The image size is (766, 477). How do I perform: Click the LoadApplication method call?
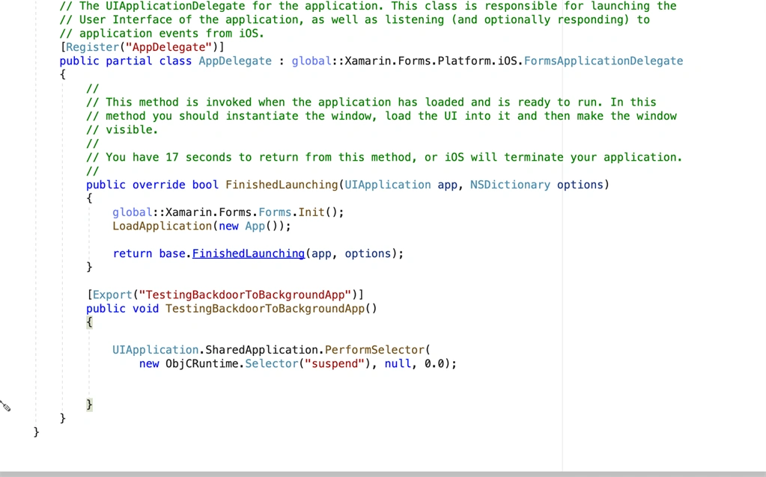pyautogui.click(x=162, y=227)
